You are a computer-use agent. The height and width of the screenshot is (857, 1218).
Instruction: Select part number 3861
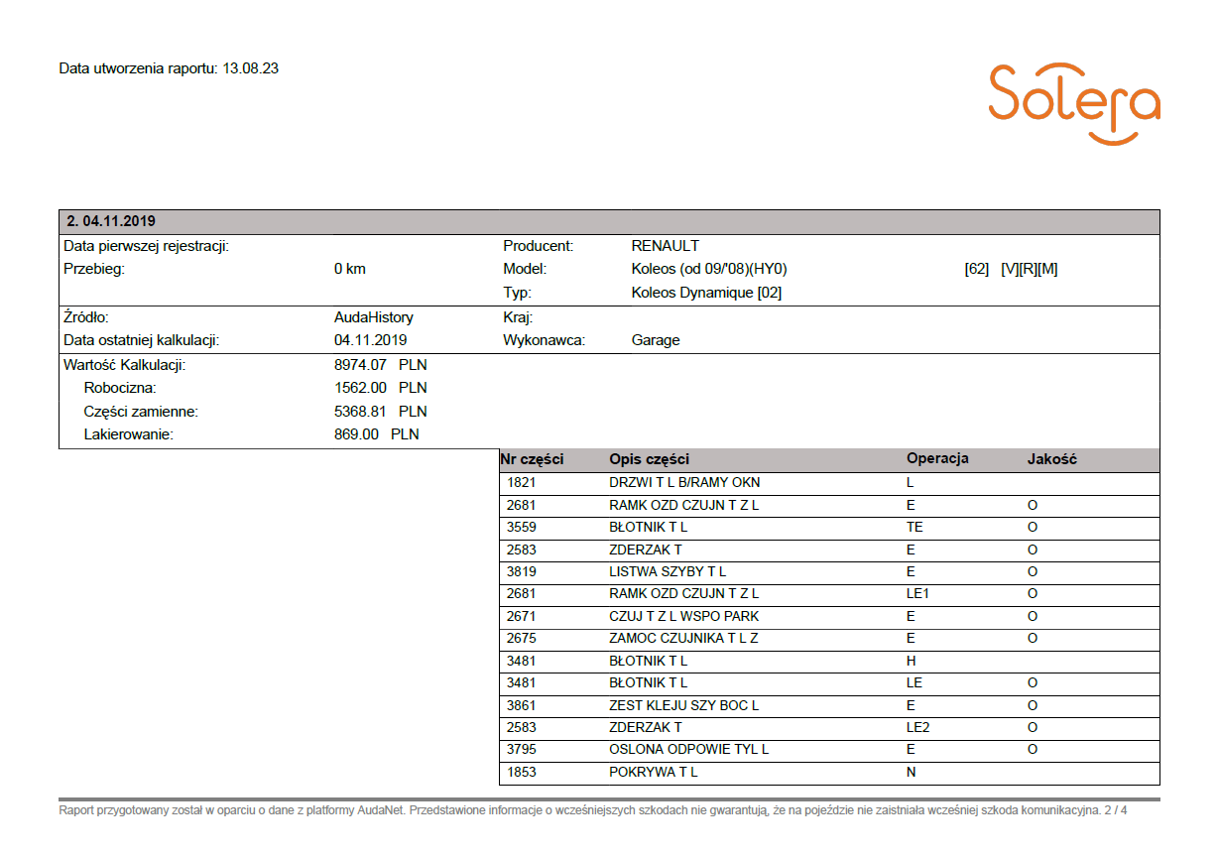(522, 705)
